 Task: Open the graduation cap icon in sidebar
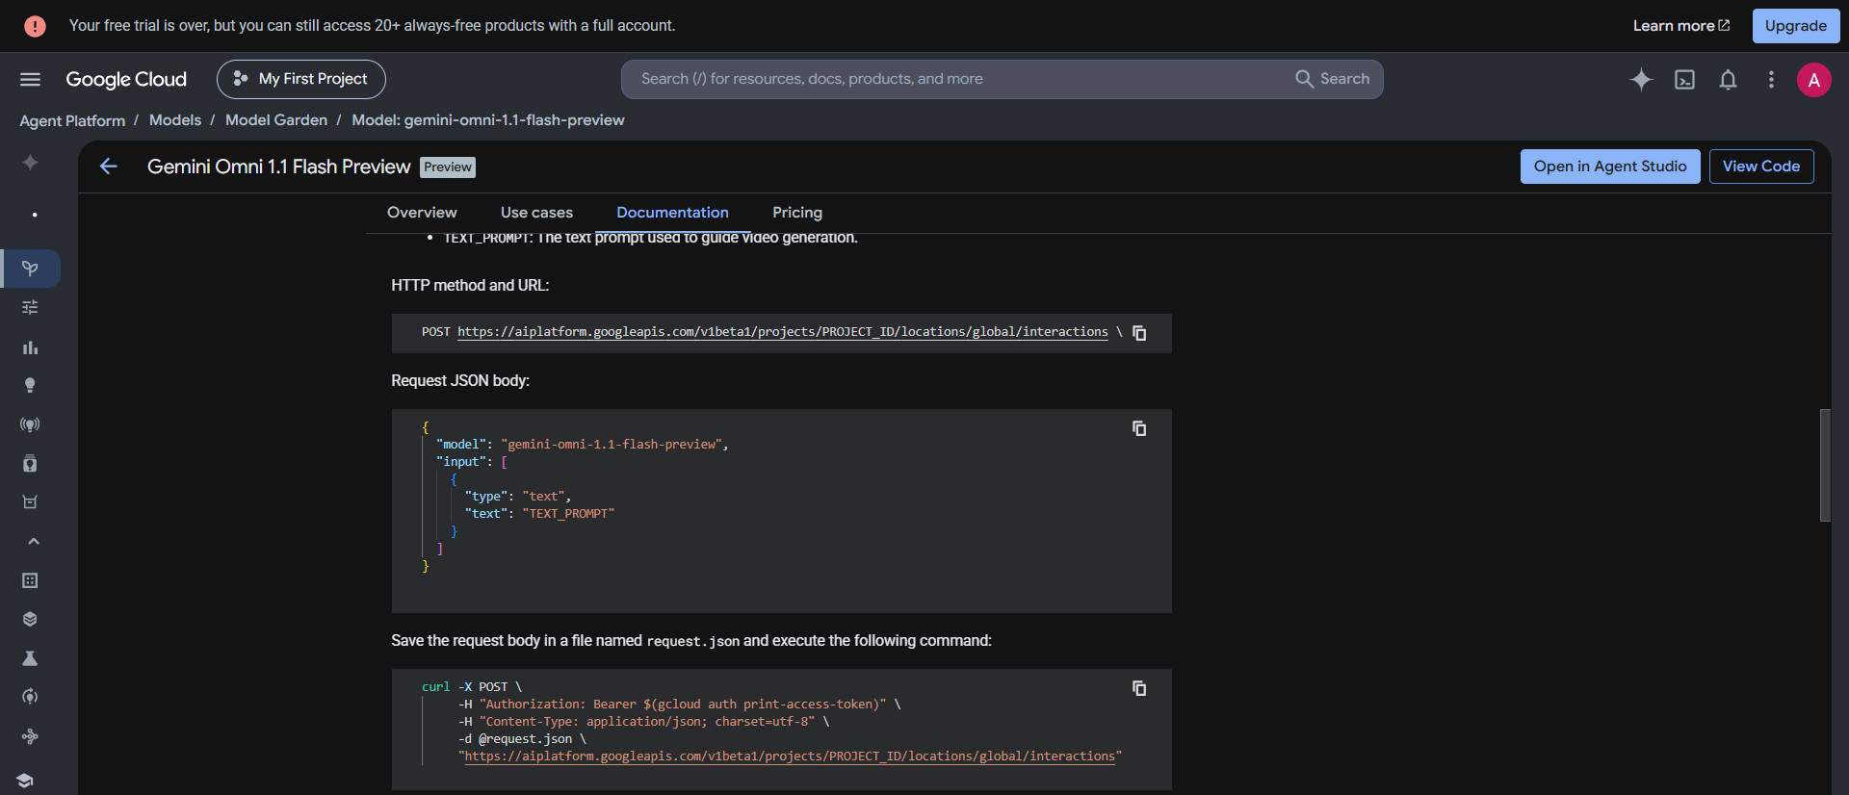[x=26, y=781]
